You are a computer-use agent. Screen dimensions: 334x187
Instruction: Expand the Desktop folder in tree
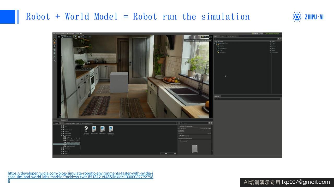62,132
